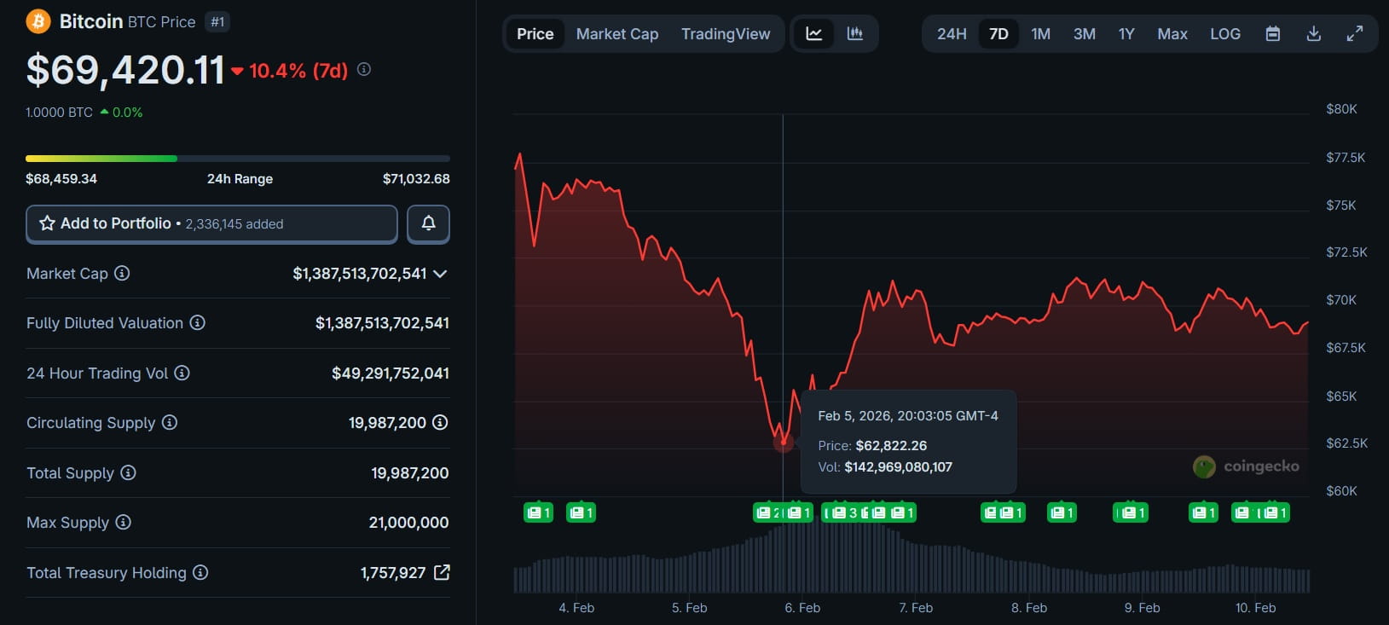Image resolution: width=1389 pixels, height=625 pixels.
Task: Click the price alert bell icon
Action: tap(428, 223)
